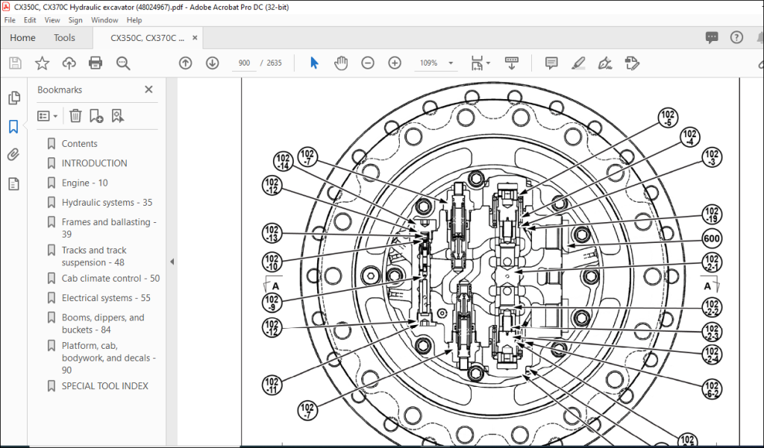Click the stamp and edit tool icon
The height and width of the screenshot is (448, 764).
(632, 63)
